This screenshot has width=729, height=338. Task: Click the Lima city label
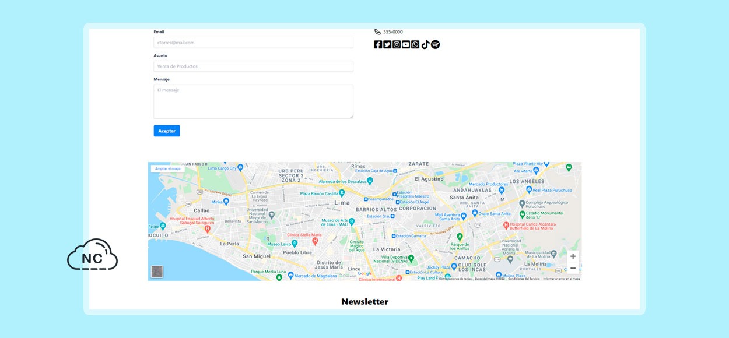pos(342,203)
